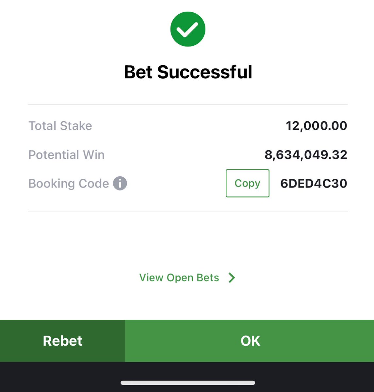Tap the Bet Successful heading
The width and height of the screenshot is (374, 392).
point(188,72)
